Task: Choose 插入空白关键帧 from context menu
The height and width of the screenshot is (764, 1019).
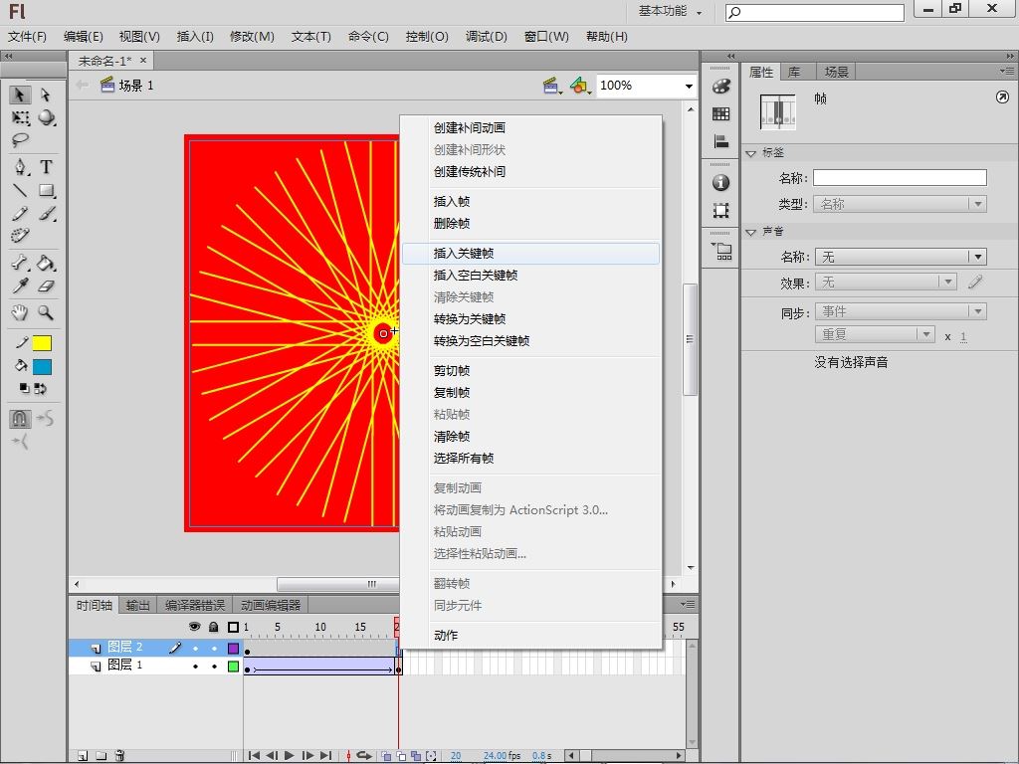Action: (530, 276)
